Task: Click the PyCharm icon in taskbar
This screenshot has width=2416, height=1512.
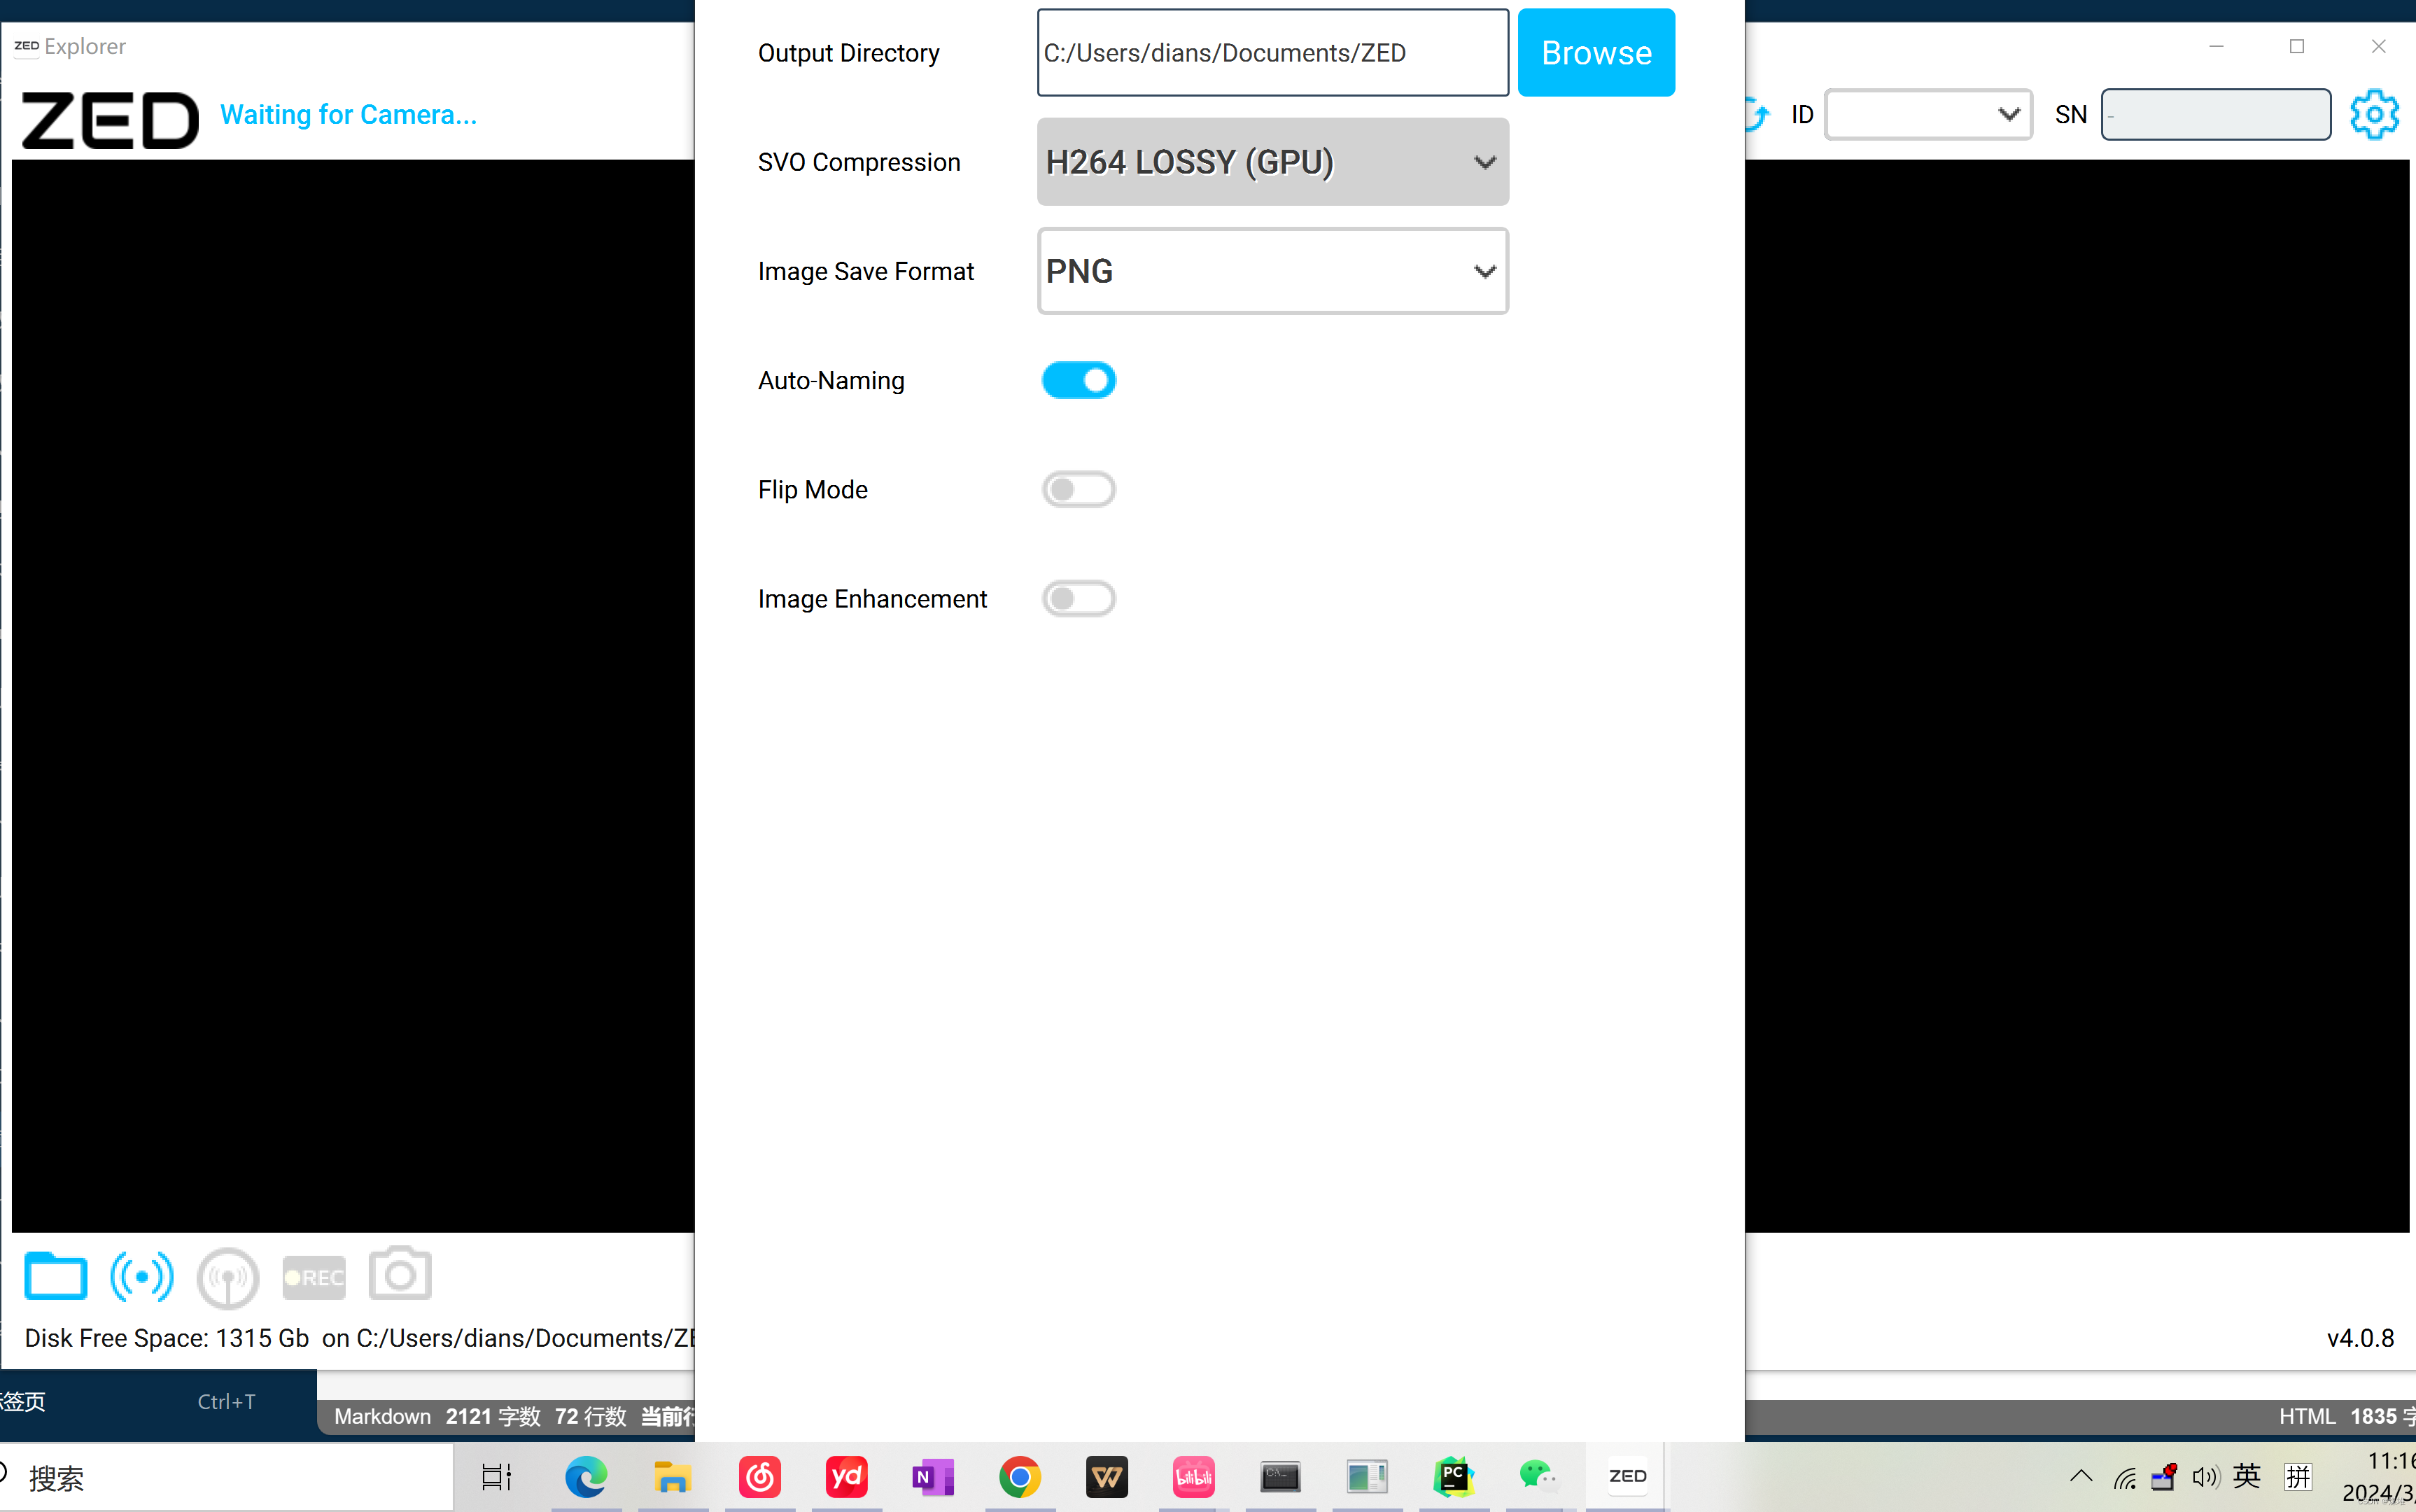Action: click(1453, 1477)
